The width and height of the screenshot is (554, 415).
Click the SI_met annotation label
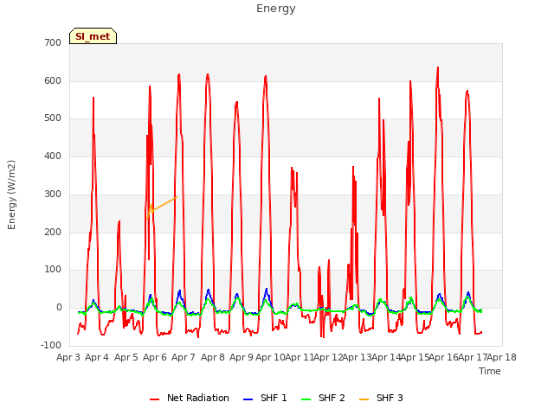tap(93, 36)
